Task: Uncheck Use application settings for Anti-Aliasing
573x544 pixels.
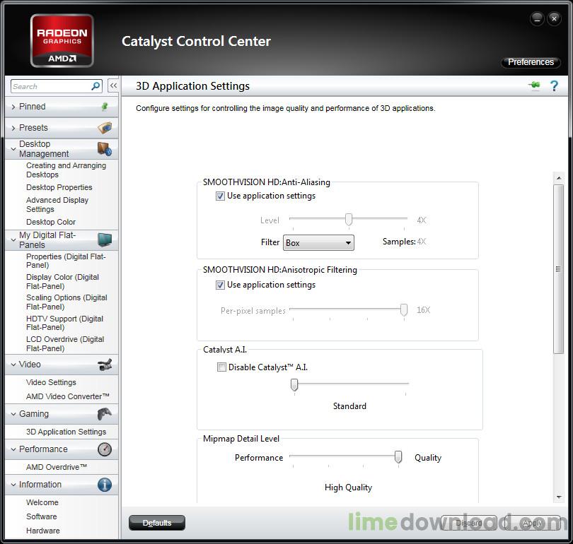Action: (x=221, y=196)
